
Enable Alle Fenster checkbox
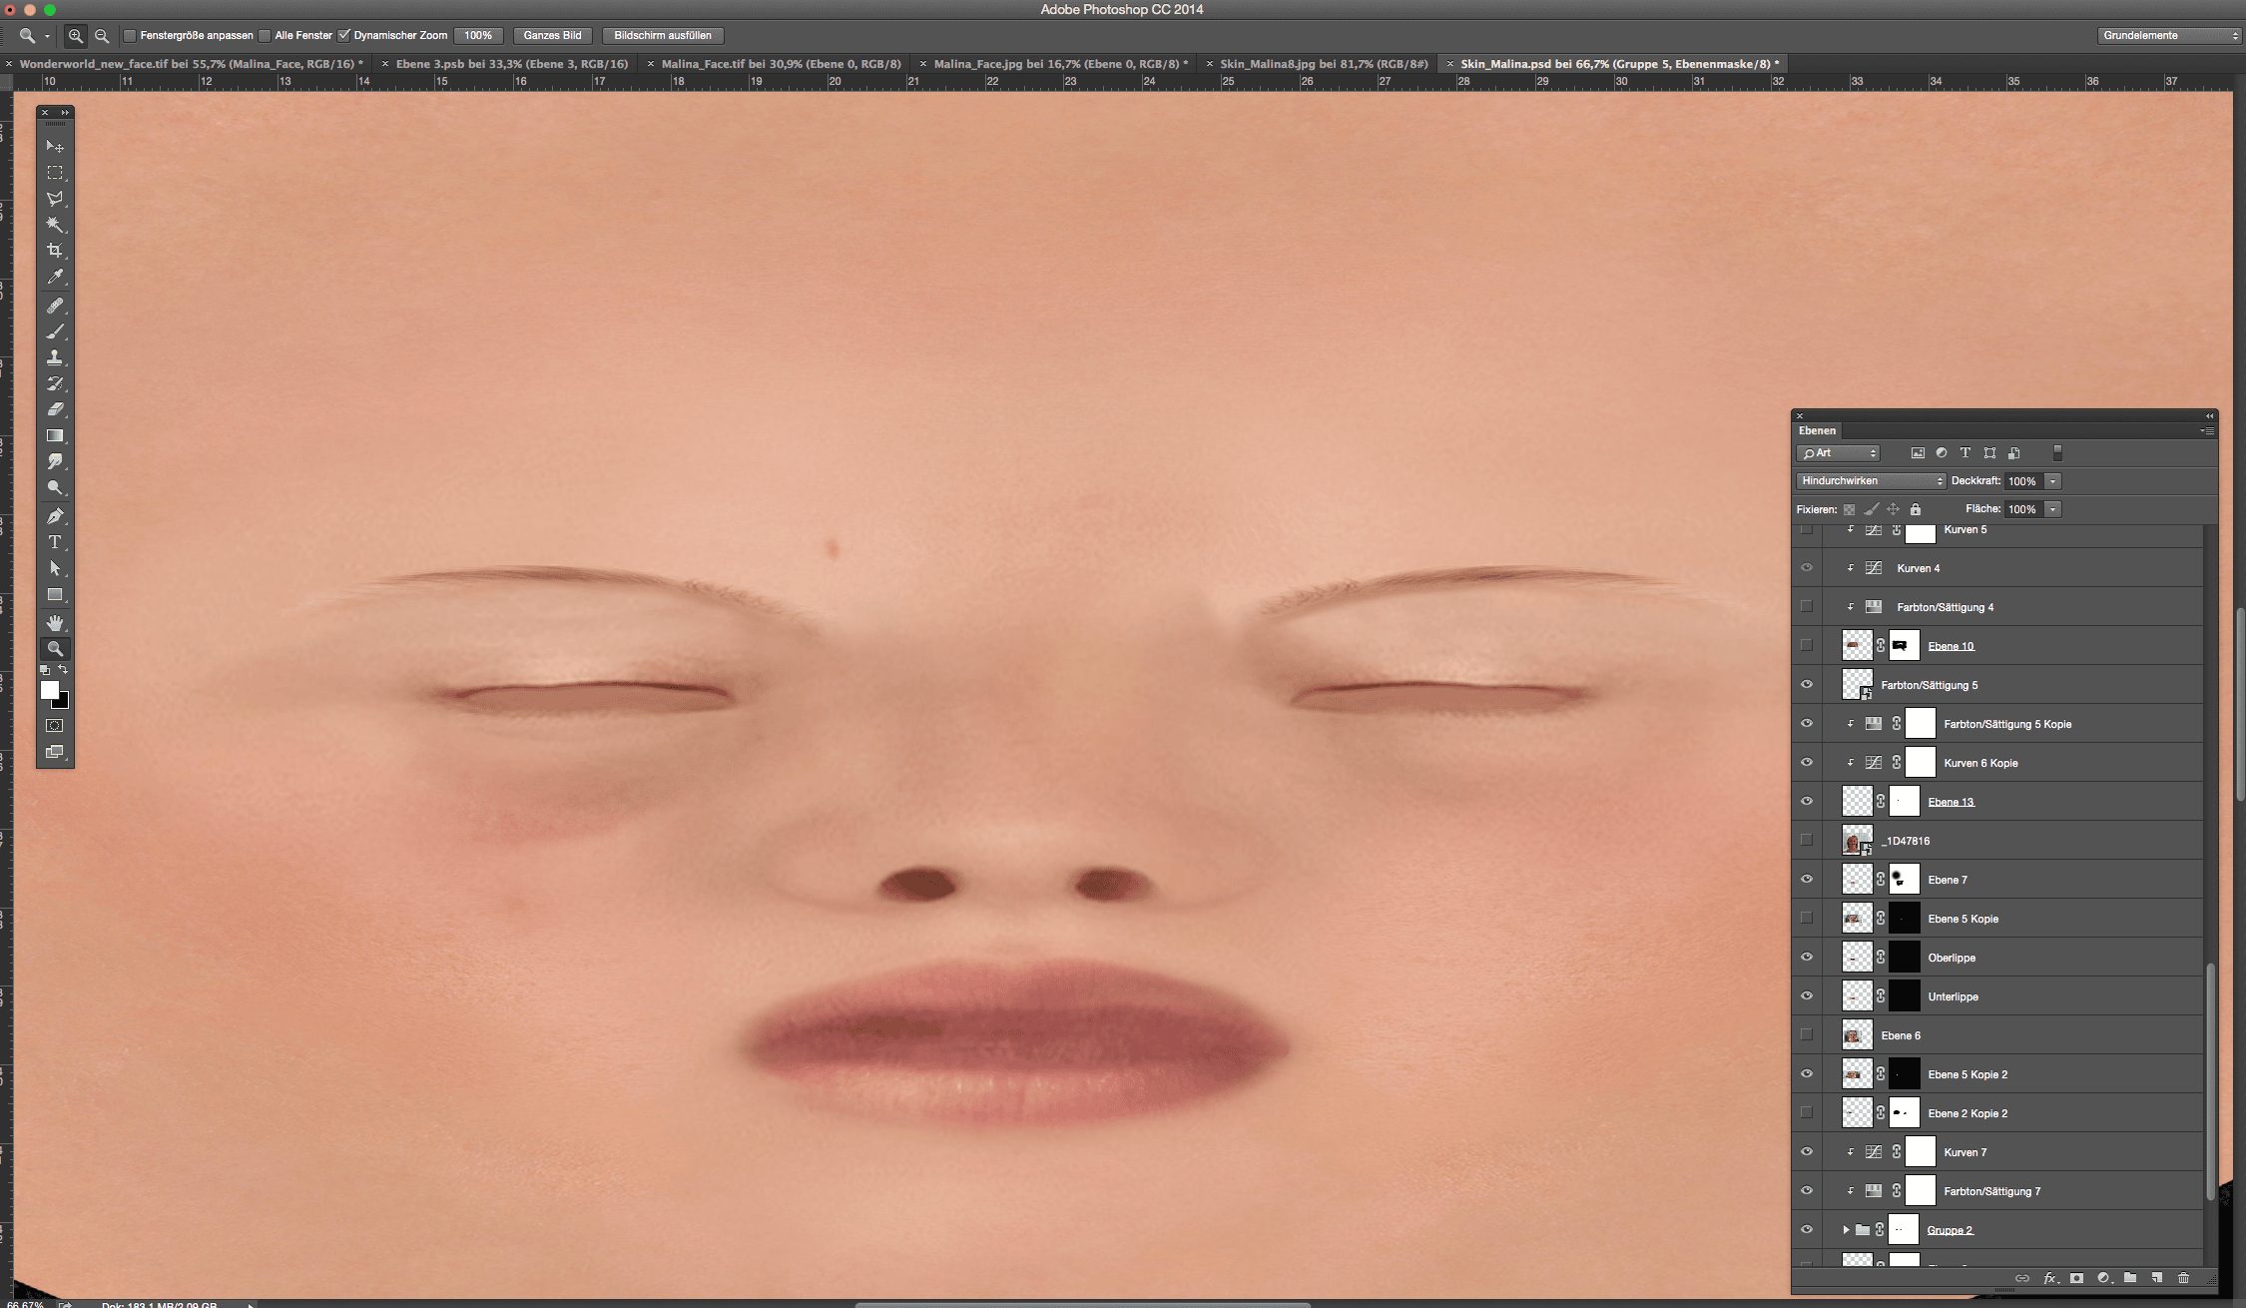[265, 36]
